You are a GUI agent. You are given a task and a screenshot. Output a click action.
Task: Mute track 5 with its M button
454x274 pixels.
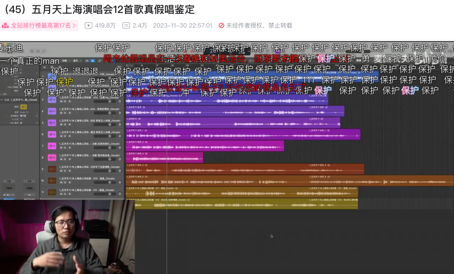(x=61, y=125)
